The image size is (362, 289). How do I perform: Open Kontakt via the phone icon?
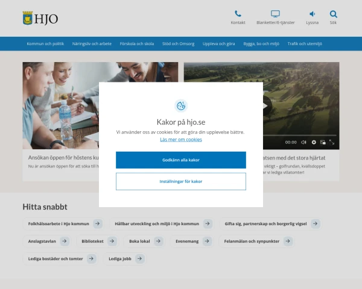(x=238, y=14)
